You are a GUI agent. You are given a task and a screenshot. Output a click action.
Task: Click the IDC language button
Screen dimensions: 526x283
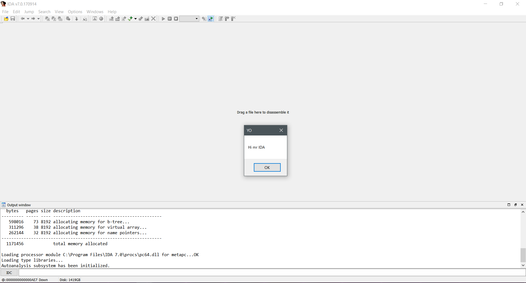9,273
